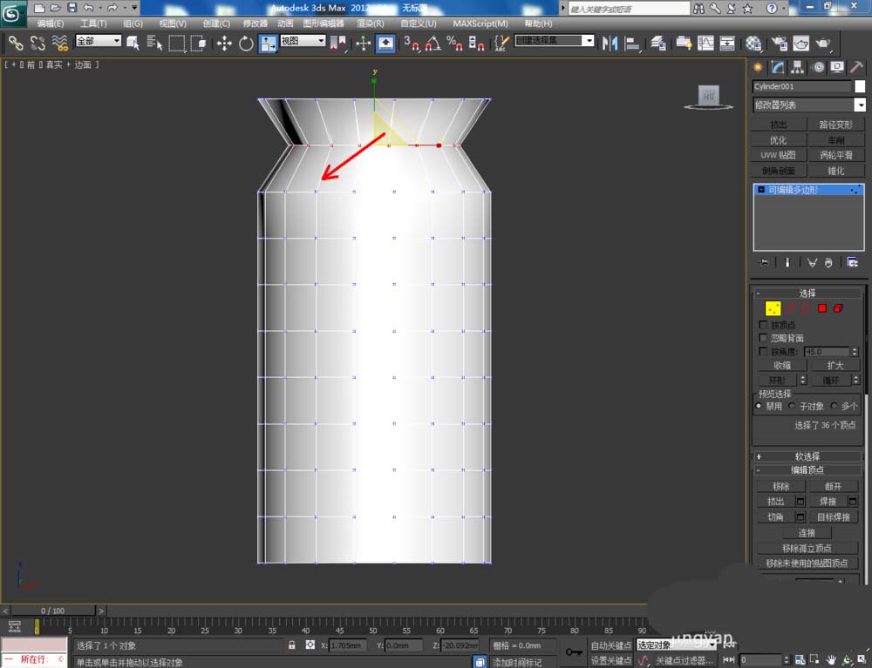The height and width of the screenshot is (668, 872).
Task: Open Render Setup from toolbar
Action: pos(780,44)
